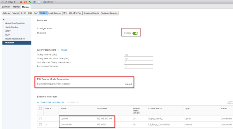Select all interfaces via header checkbox
Screen dimensions: 233x129
[40, 109]
